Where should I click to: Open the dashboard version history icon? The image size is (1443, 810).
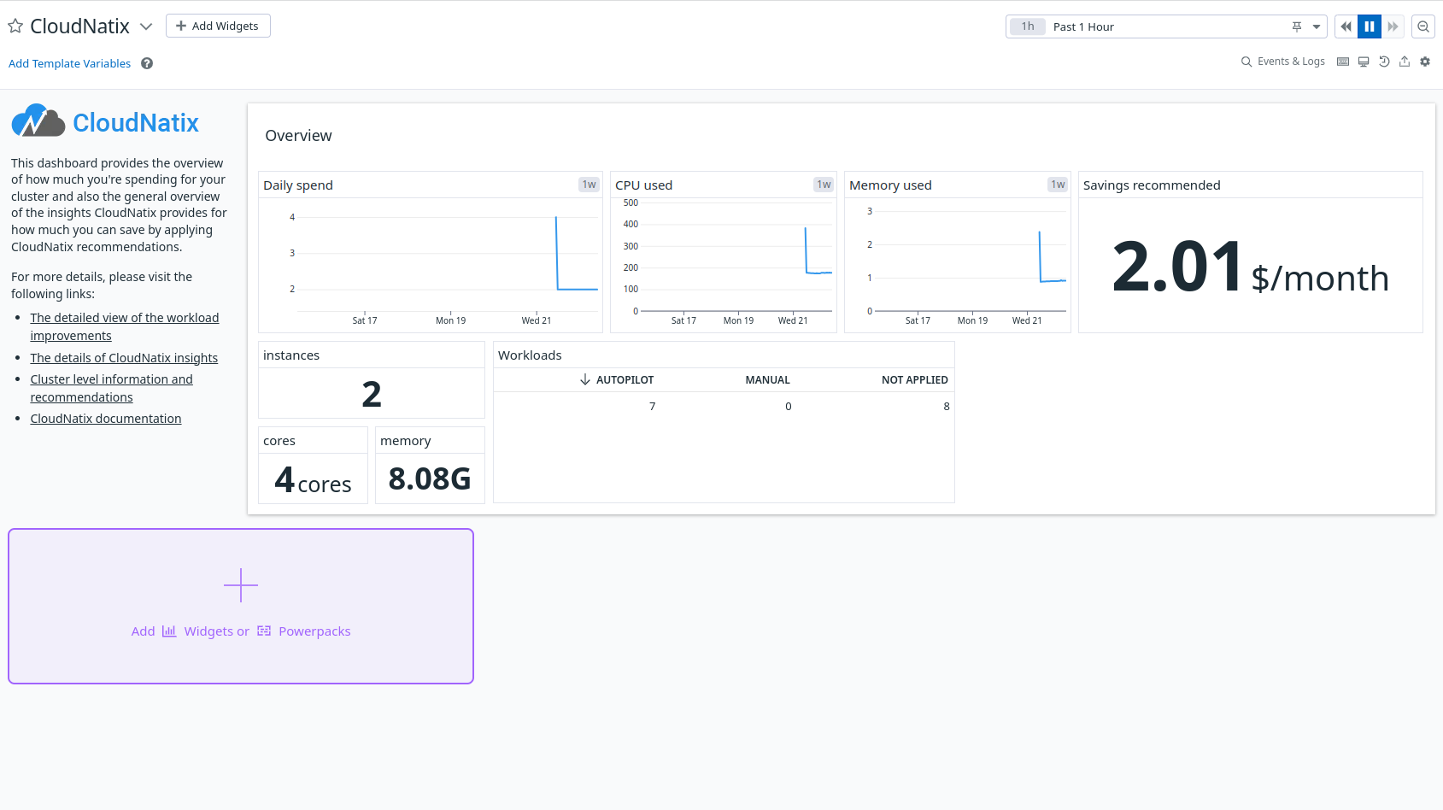point(1384,61)
